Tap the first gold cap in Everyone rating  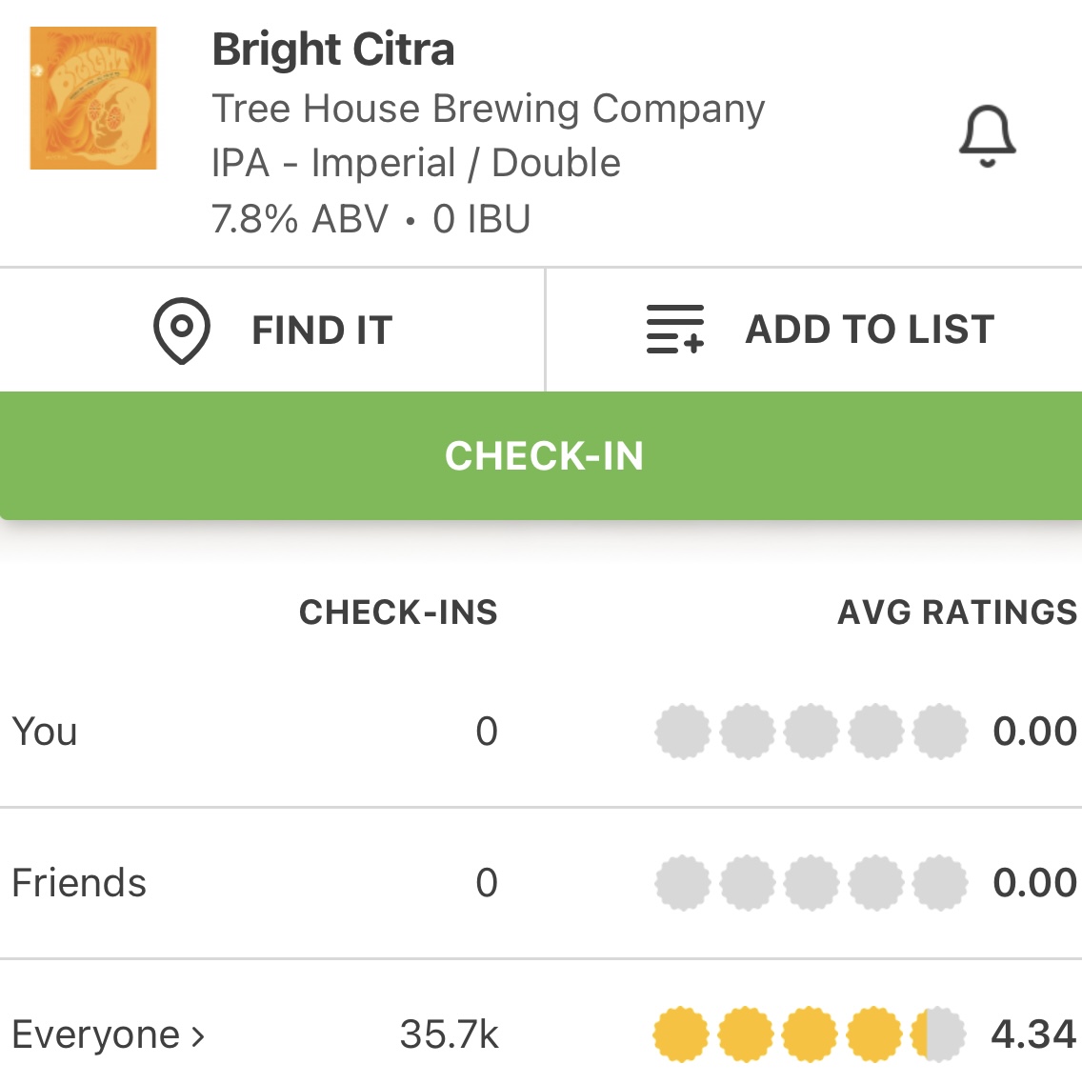(682, 1034)
